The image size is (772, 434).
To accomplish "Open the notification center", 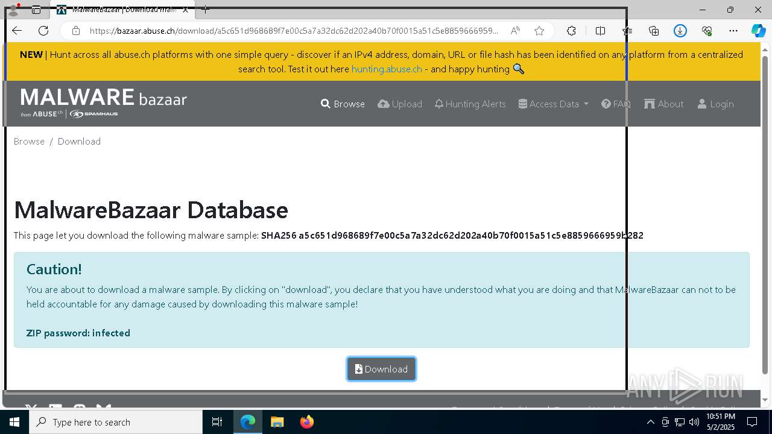I will [752, 422].
